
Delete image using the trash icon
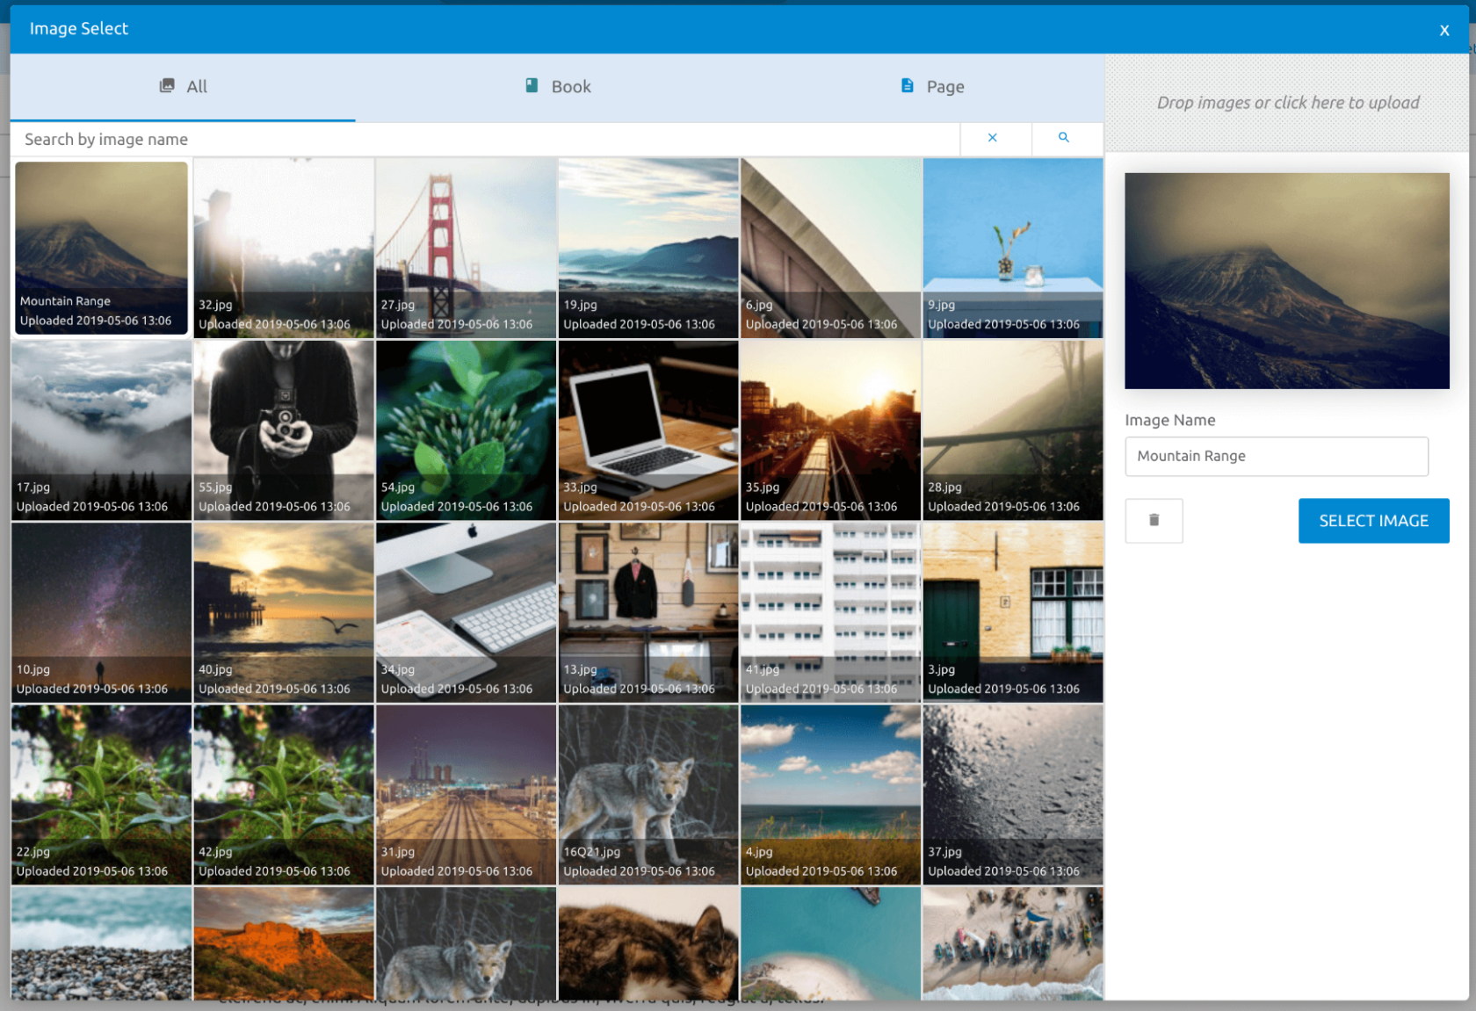1154,520
